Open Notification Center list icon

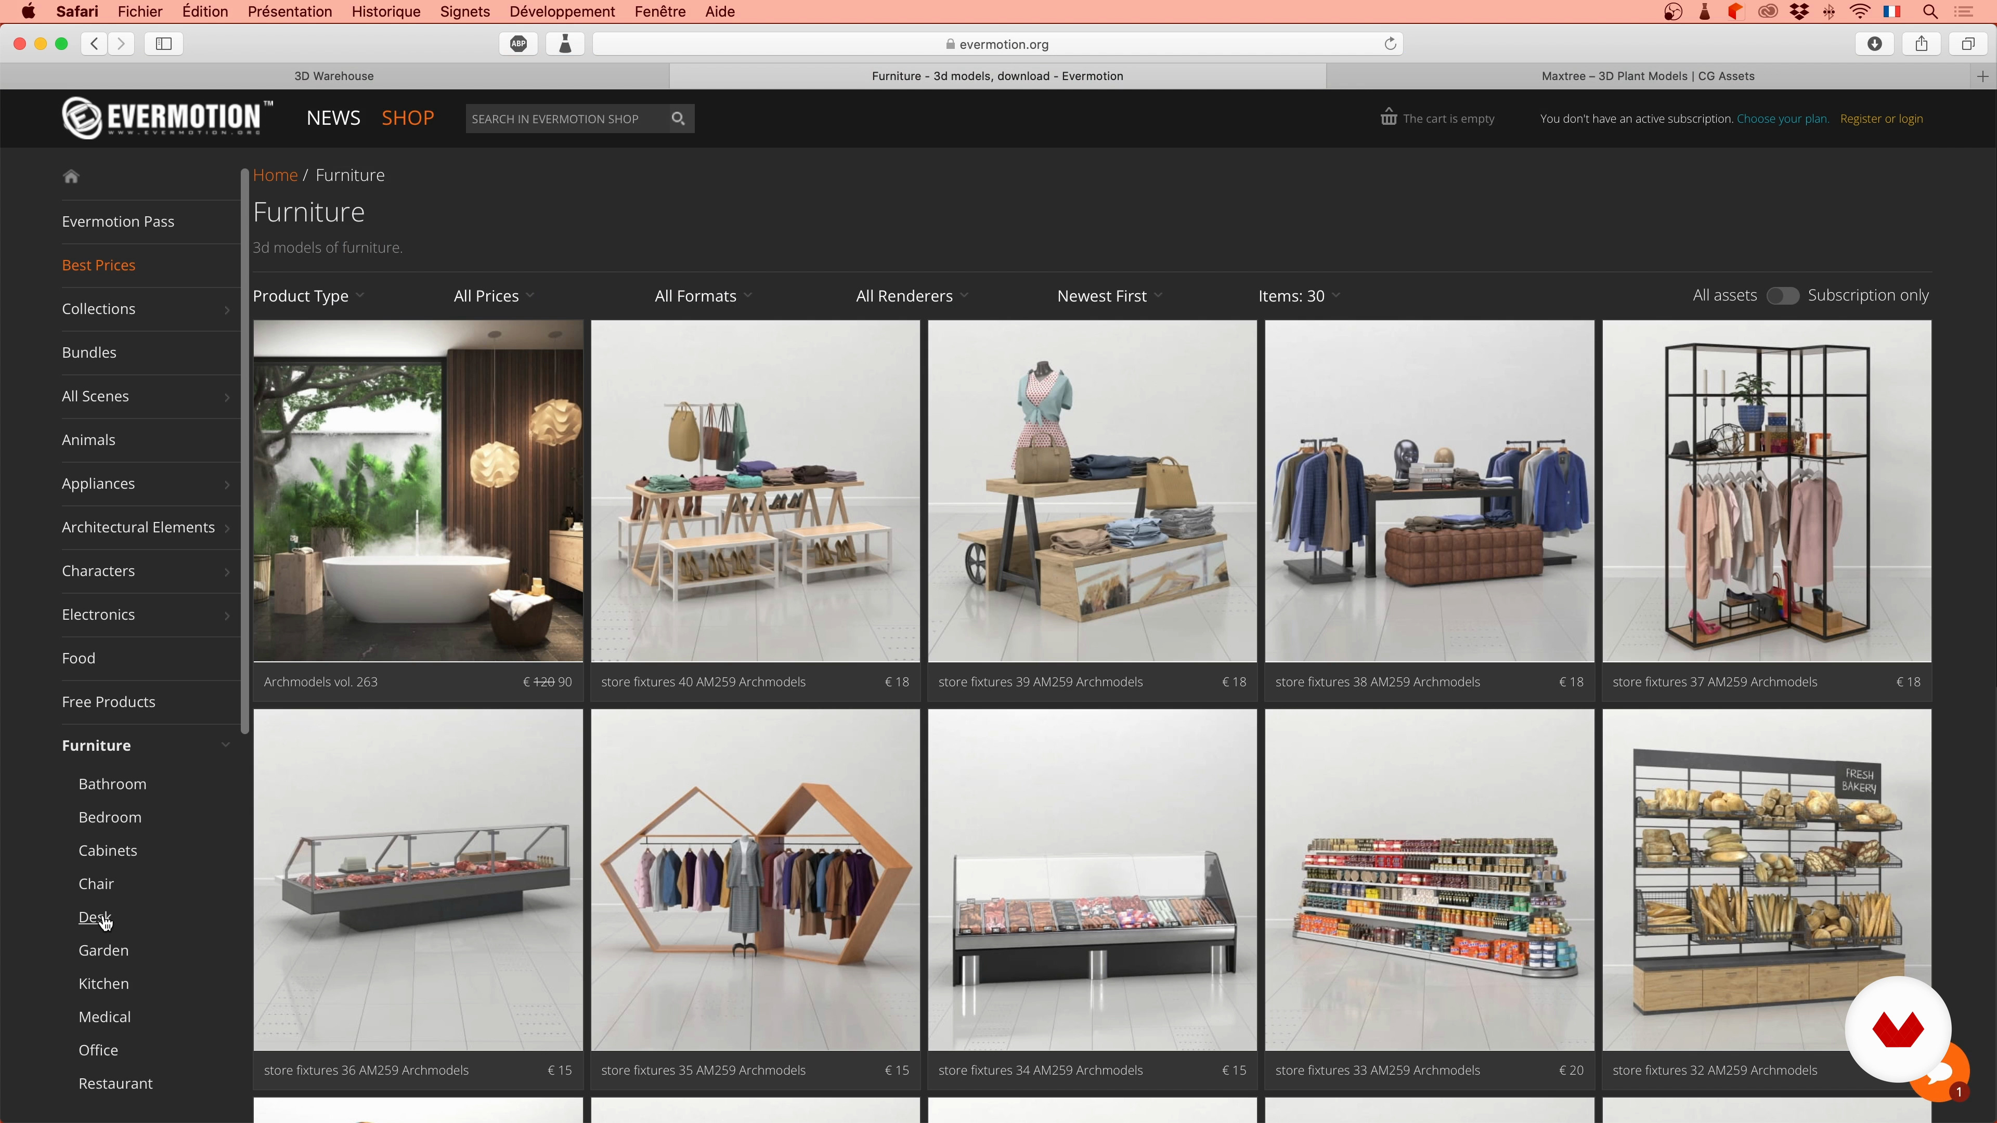1964,11
